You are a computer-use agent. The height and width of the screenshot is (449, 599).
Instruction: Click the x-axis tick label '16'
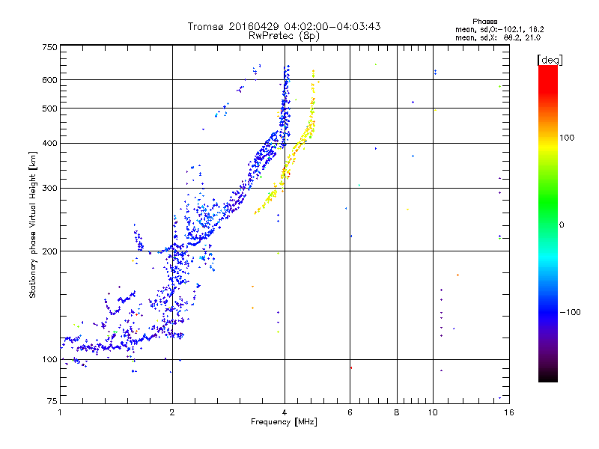click(x=509, y=412)
